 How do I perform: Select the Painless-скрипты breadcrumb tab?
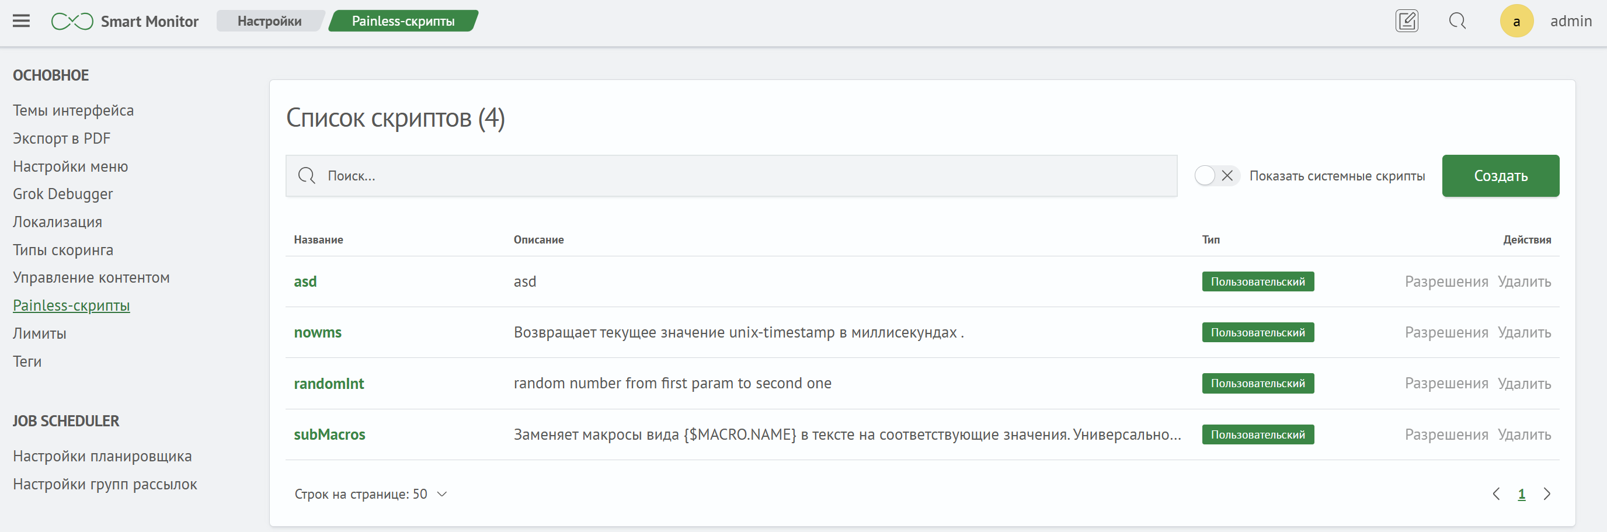tap(403, 20)
